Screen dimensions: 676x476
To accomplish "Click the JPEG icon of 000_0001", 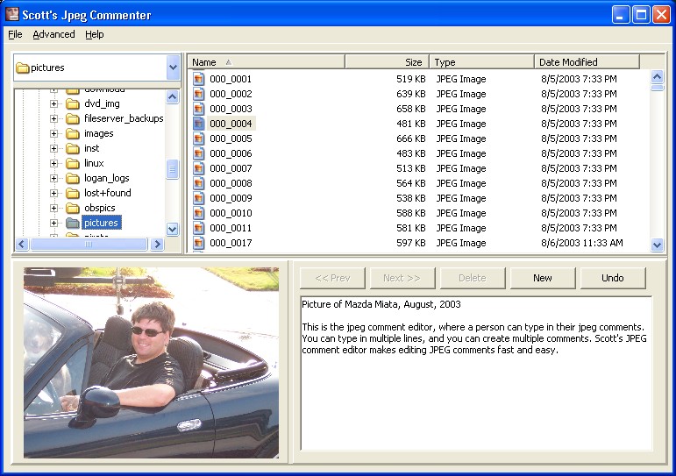I will point(198,79).
